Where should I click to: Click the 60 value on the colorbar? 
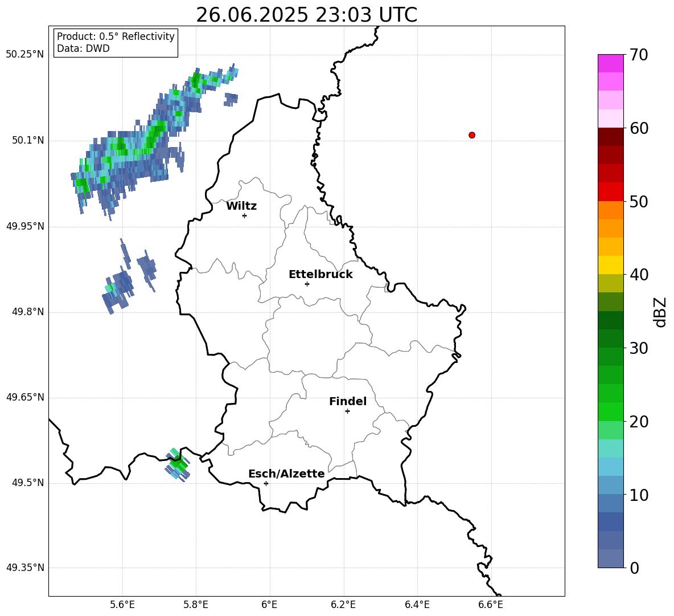(638, 128)
